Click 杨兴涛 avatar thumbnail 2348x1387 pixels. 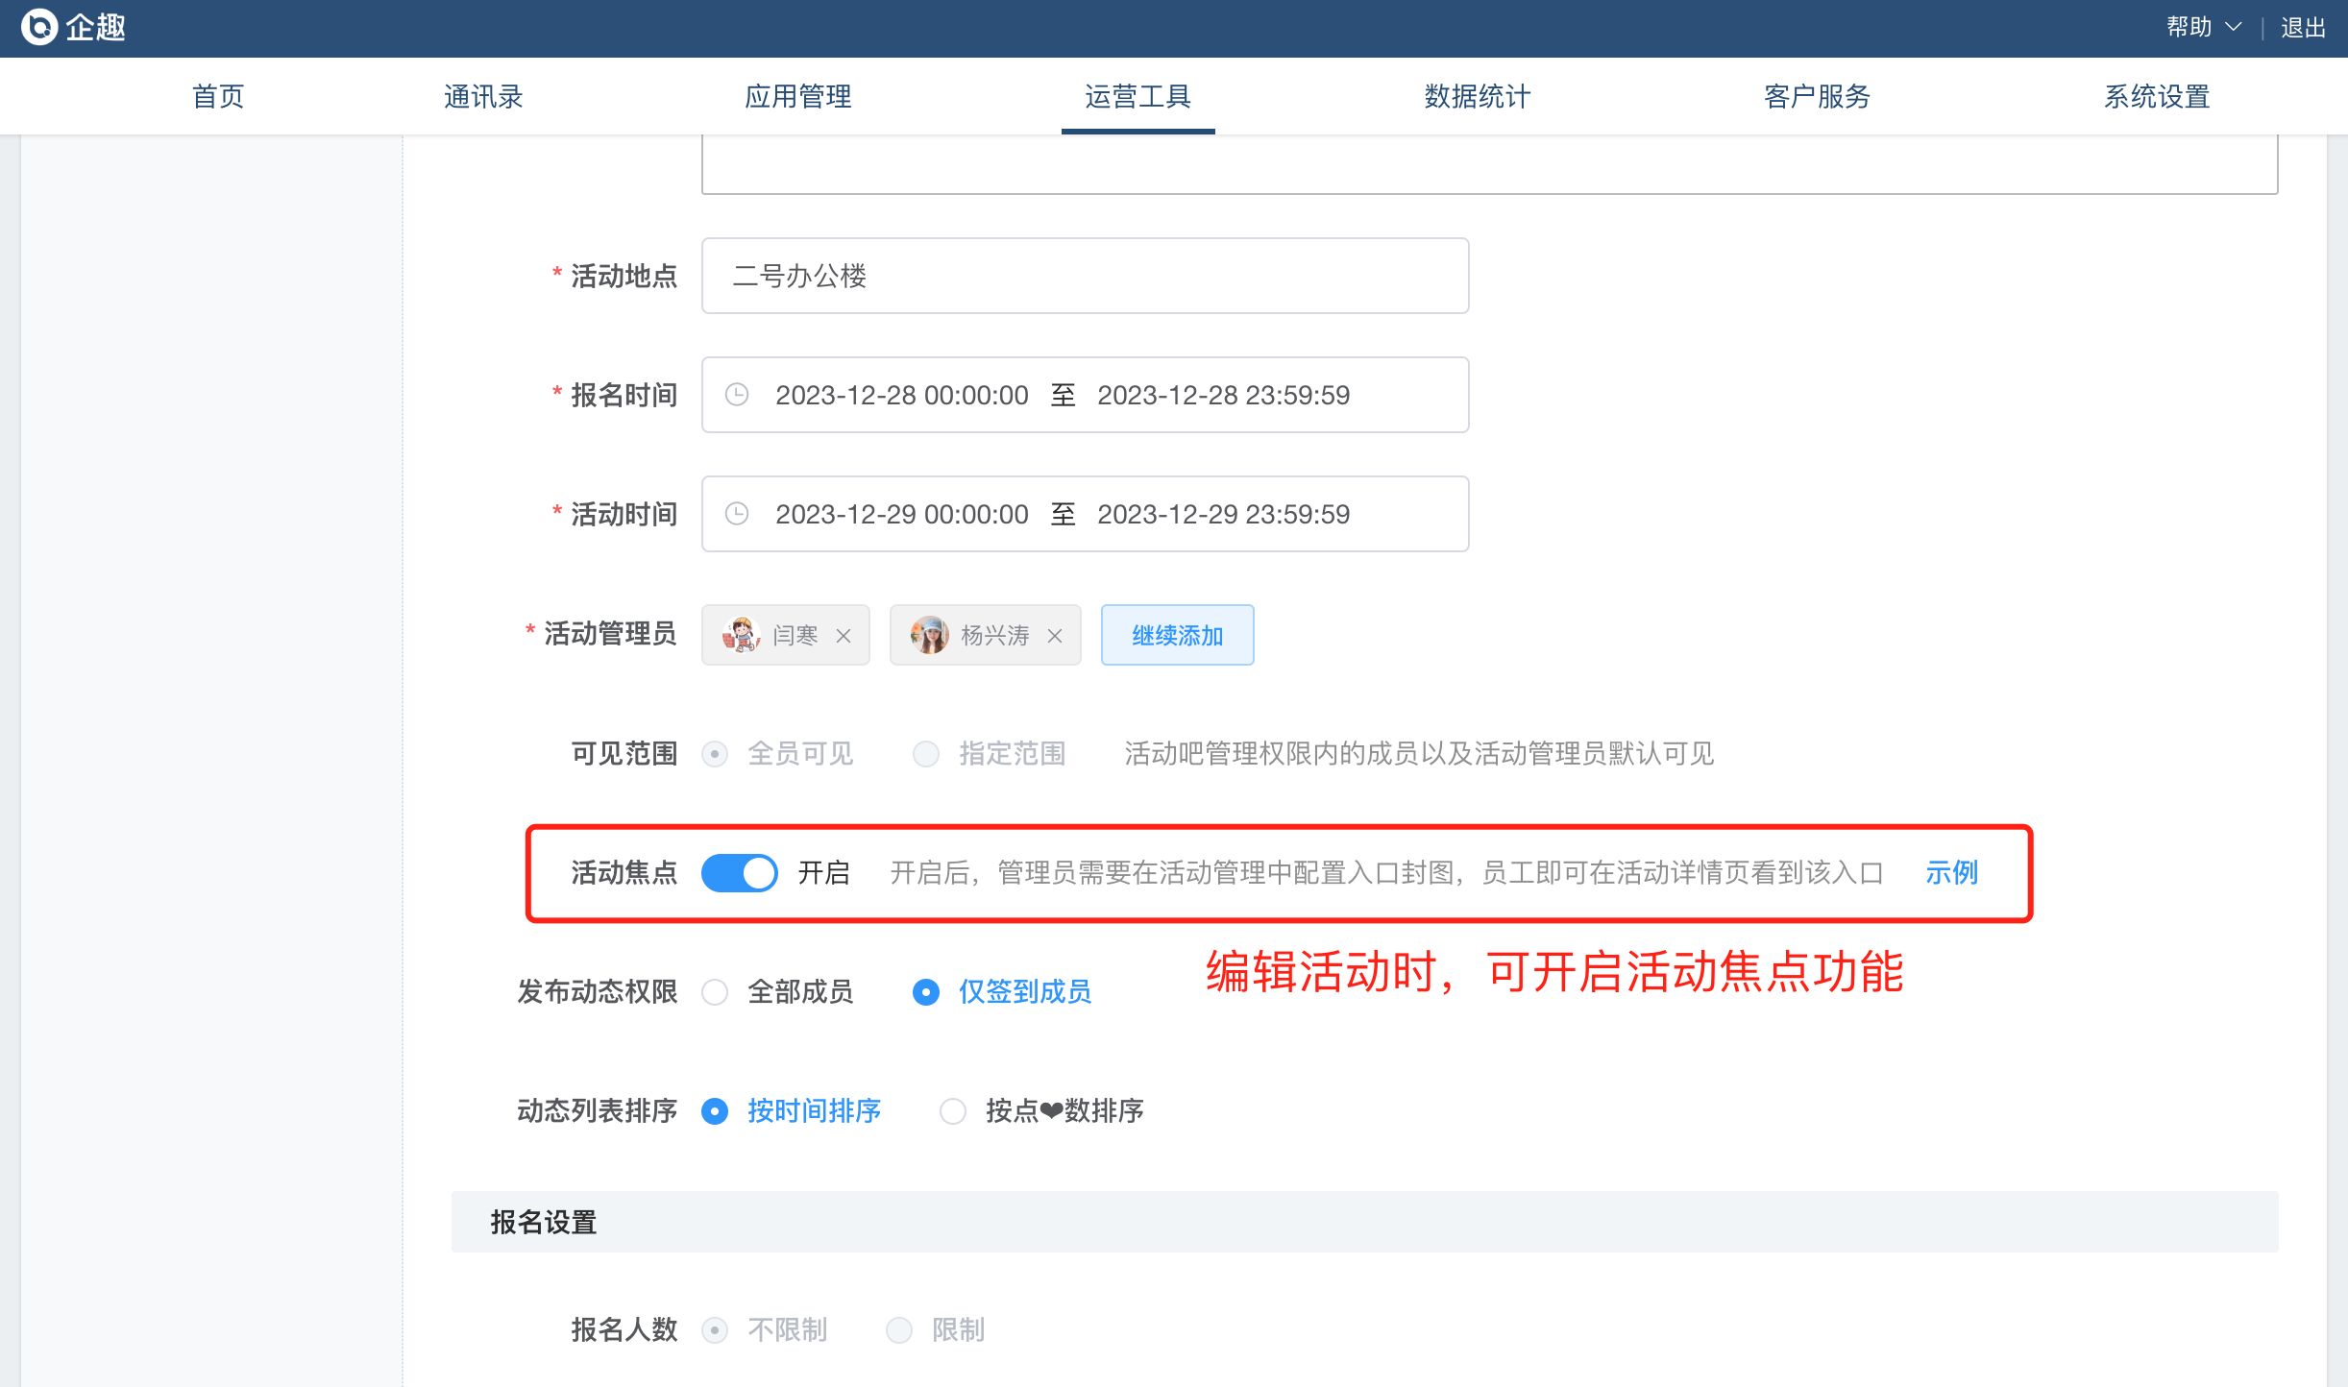tap(929, 635)
